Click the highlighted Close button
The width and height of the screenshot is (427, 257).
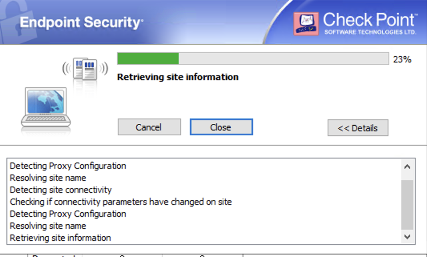[221, 127]
